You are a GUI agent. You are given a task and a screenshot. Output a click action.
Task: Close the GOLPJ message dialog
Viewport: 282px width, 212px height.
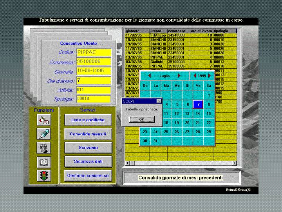[x=159, y=101]
